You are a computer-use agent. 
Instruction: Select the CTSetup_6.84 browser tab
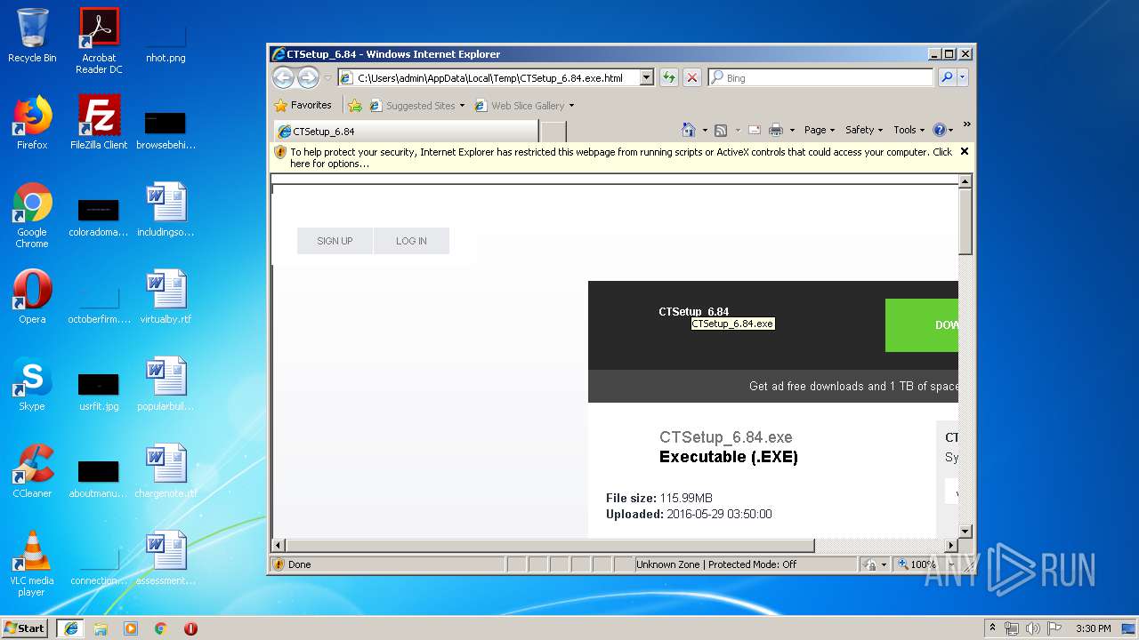point(405,131)
